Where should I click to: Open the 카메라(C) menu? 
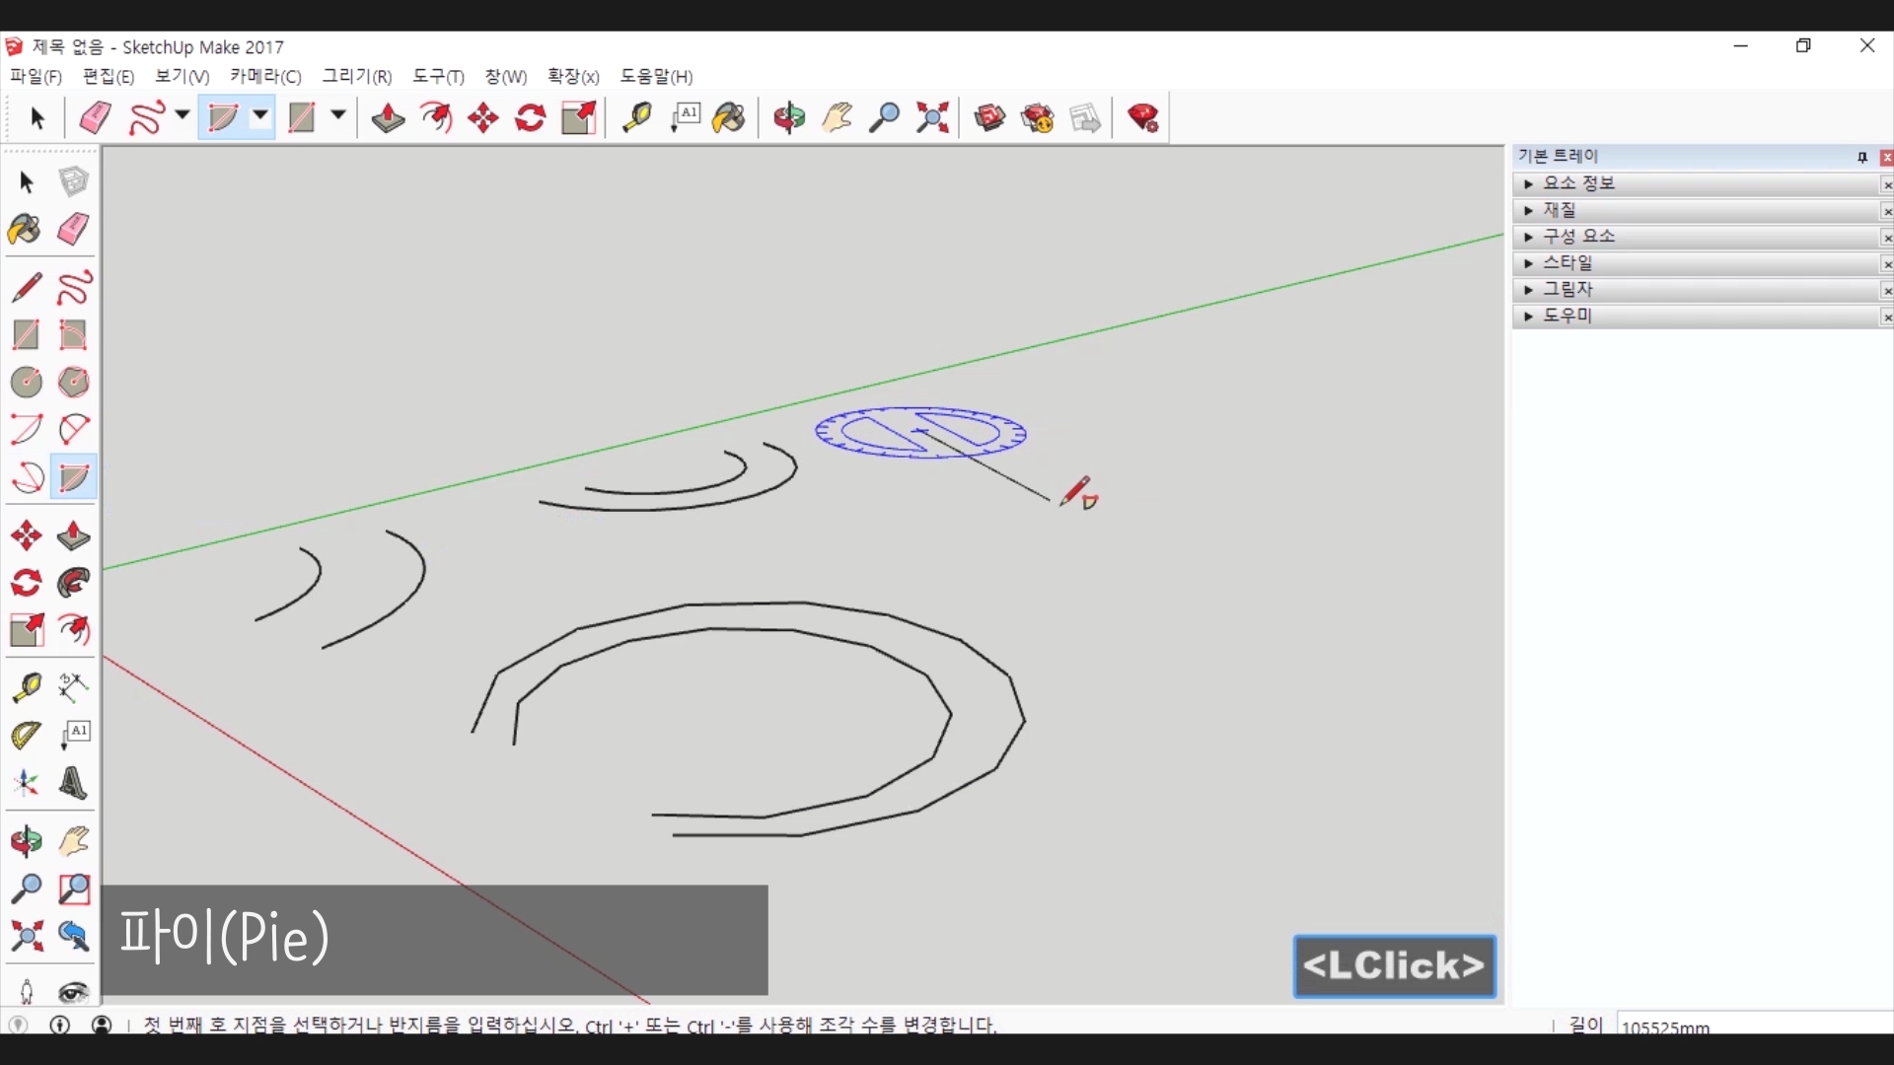(265, 76)
